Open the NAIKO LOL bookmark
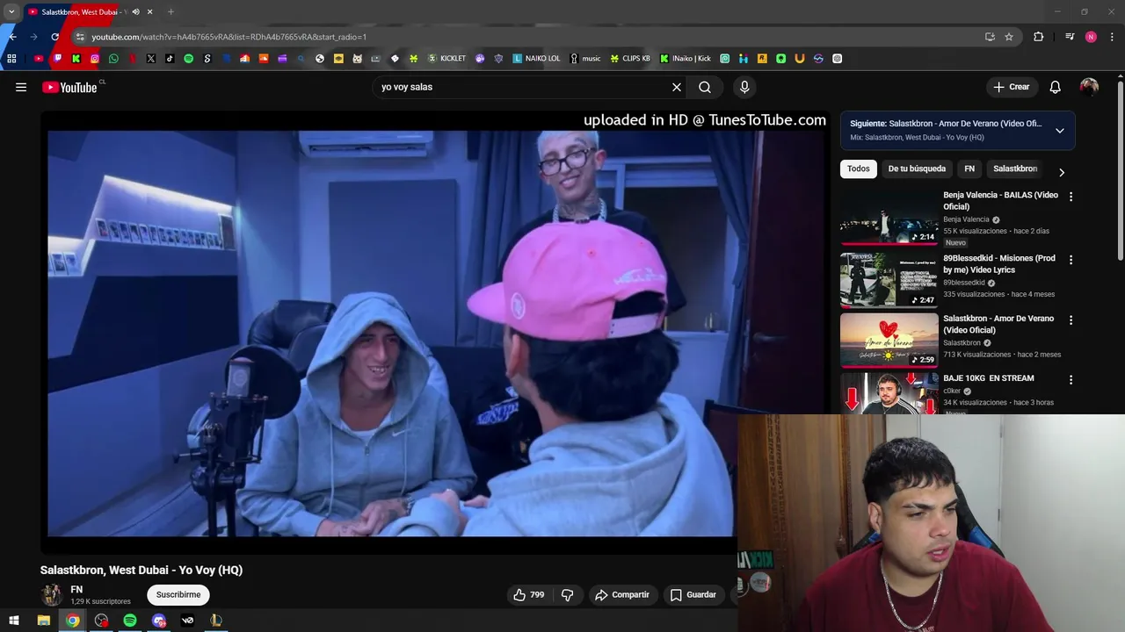The width and height of the screenshot is (1125, 632). [x=536, y=59]
